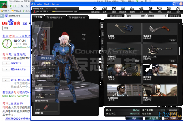Click the 战场补给 supply button
The height and width of the screenshot is (121, 183).
pyautogui.click(x=153, y=118)
